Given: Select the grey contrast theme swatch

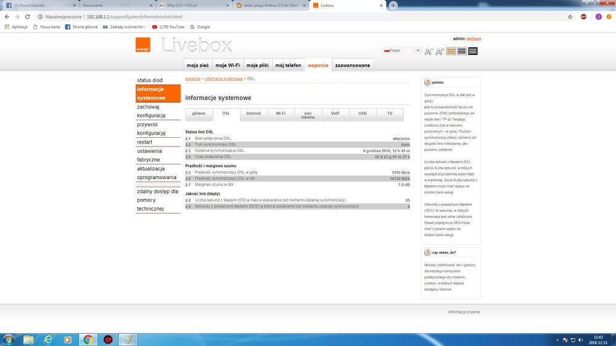Looking at the screenshot, I should click(x=462, y=51).
